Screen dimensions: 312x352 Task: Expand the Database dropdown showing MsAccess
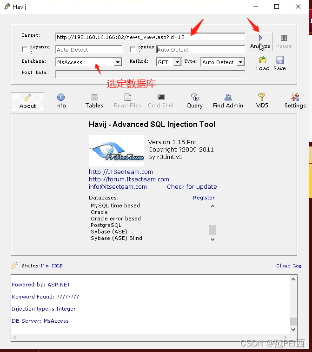(118, 62)
